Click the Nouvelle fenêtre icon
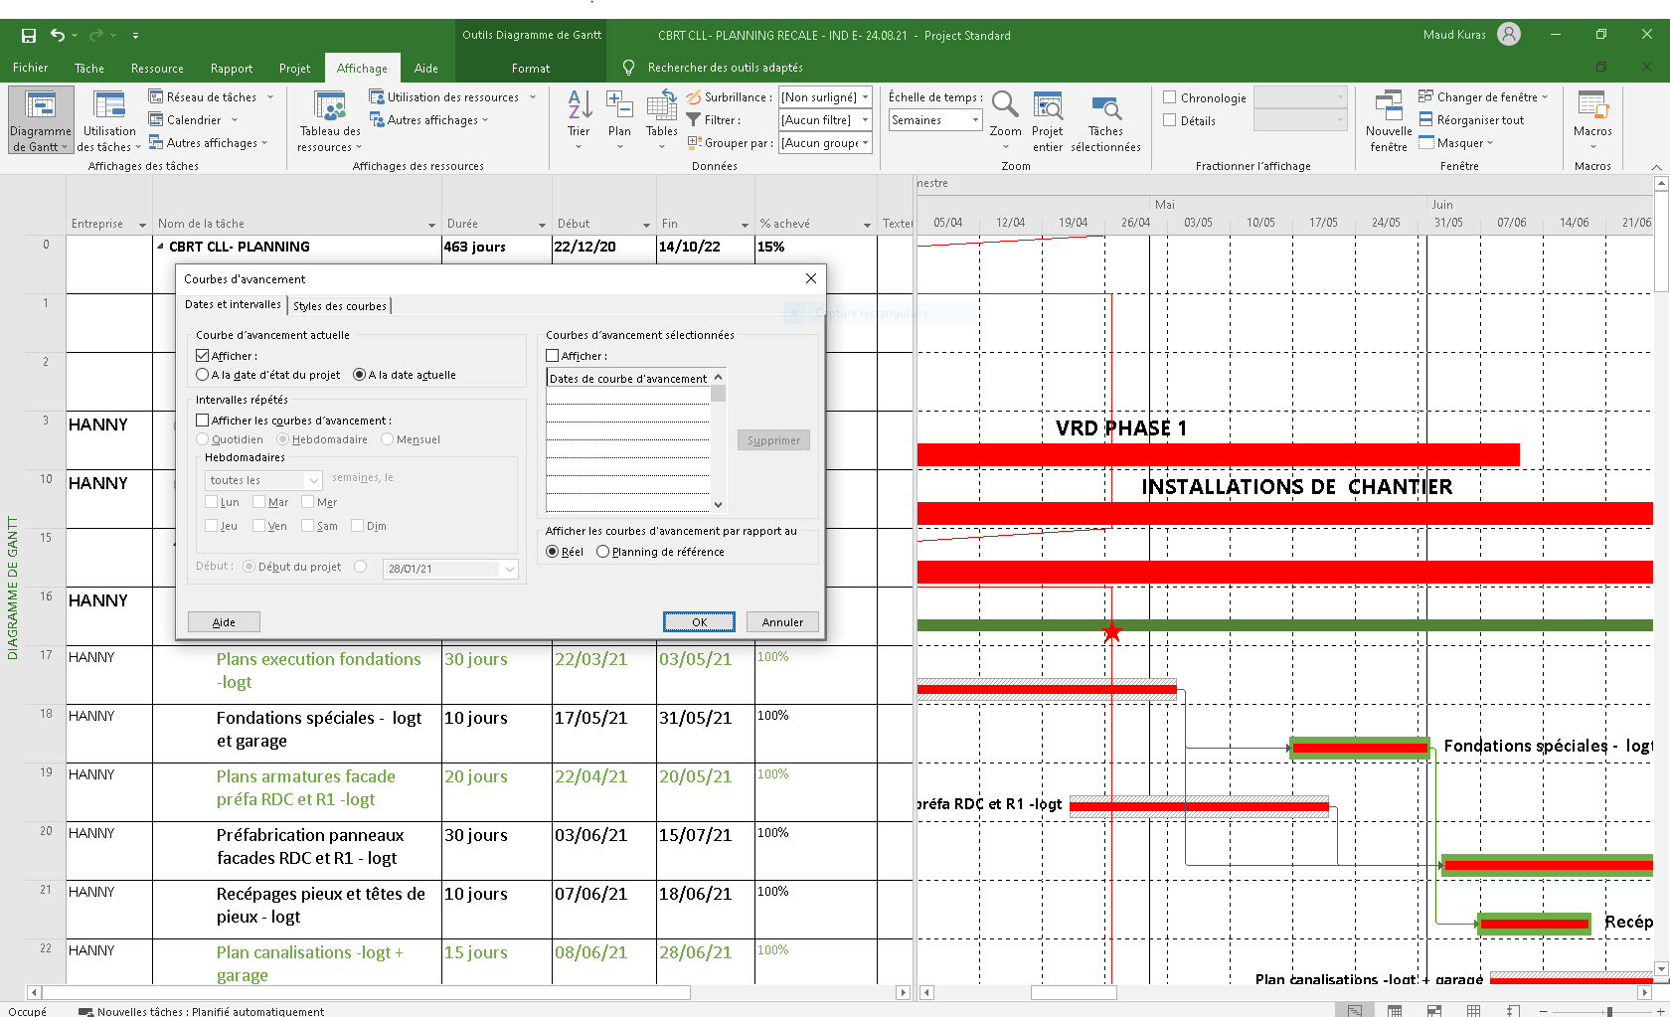The image size is (1670, 1017). [x=1389, y=105]
